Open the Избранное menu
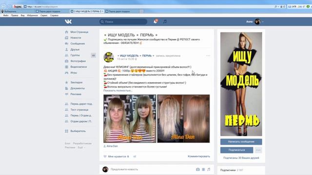 (x=32, y=15)
